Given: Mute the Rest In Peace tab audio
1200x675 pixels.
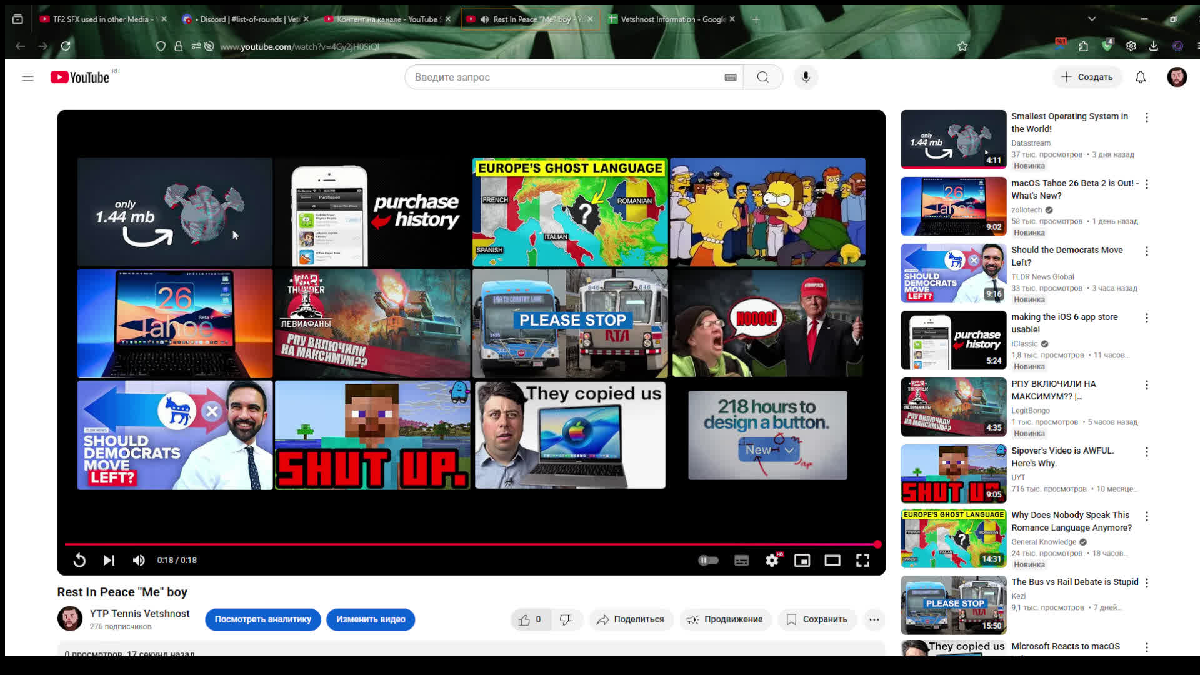Looking at the screenshot, I should [x=484, y=19].
